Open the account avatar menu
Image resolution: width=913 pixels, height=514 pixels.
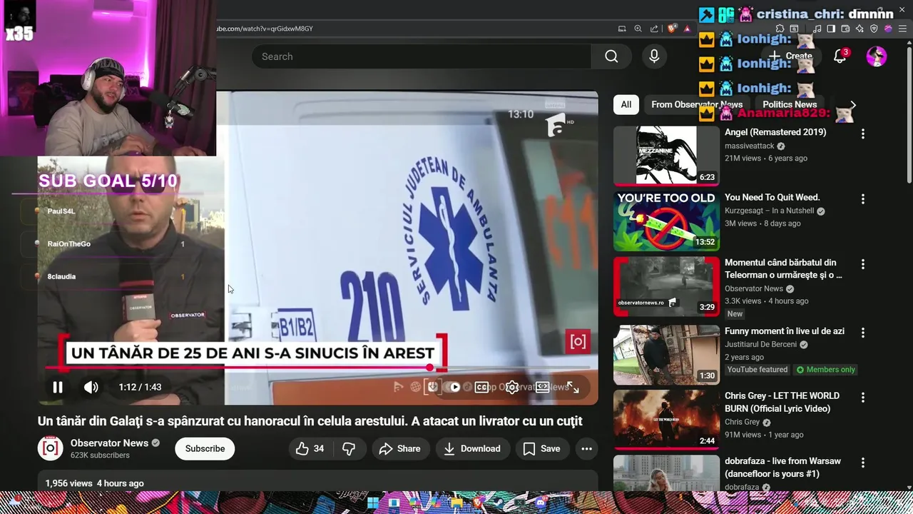[877, 56]
